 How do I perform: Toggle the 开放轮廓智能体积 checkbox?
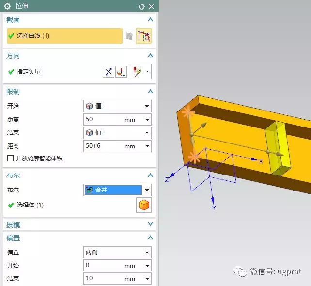10,158
